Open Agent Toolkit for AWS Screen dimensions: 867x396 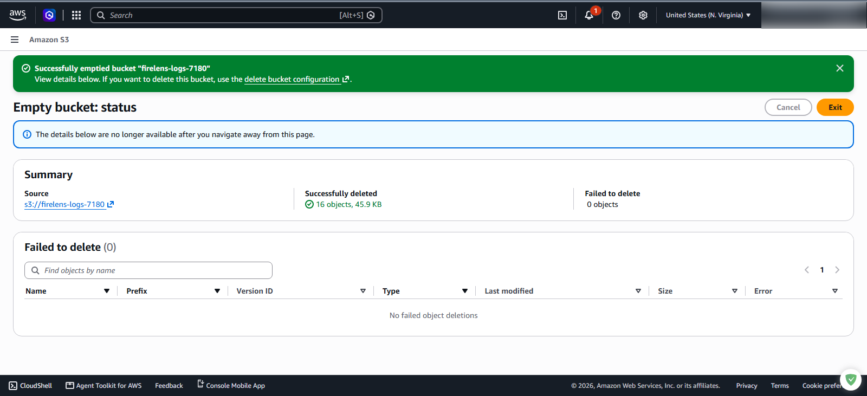(x=103, y=386)
